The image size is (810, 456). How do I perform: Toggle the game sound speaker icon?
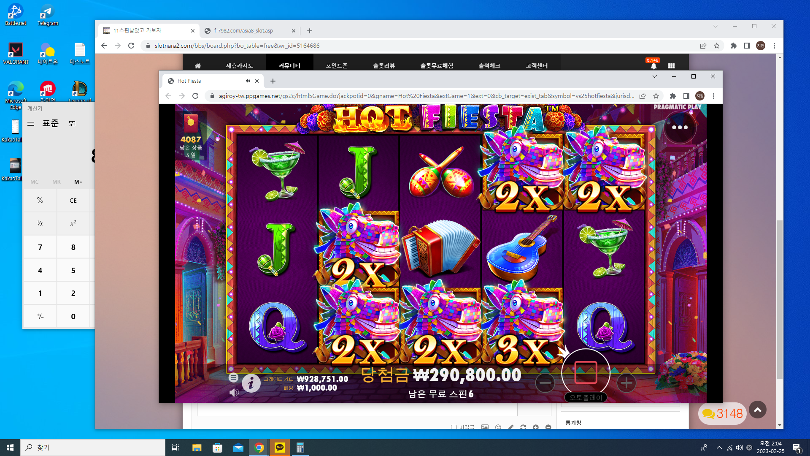click(234, 393)
